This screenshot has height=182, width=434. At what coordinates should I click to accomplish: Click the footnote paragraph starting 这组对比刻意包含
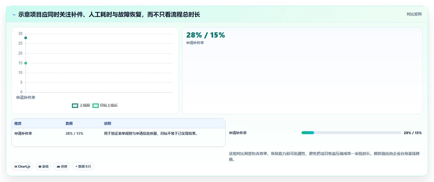tap(325, 156)
